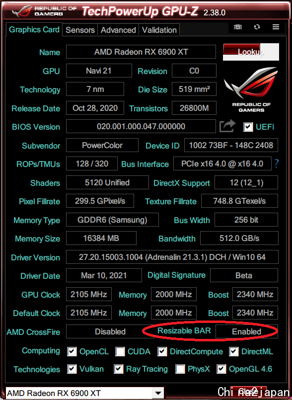
Task: Click the BIOS export share icon
Action: click(227, 126)
